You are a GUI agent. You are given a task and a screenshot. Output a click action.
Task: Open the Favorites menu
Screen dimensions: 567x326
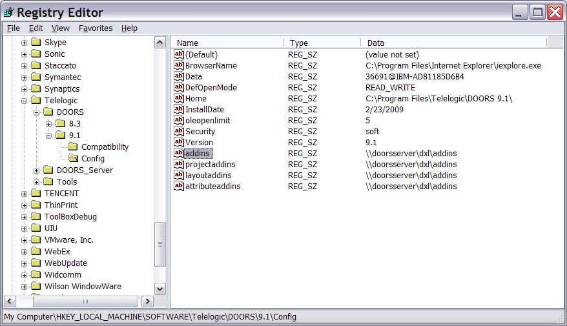(x=96, y=28)
